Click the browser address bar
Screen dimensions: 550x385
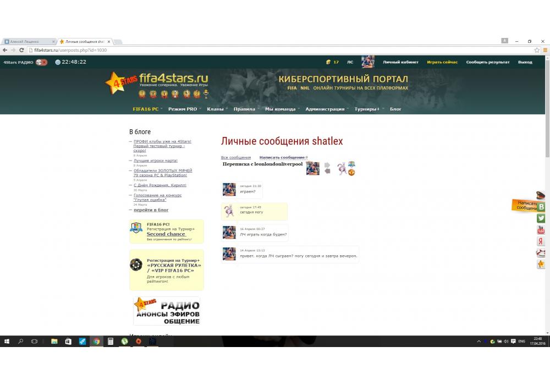(275, 50)
